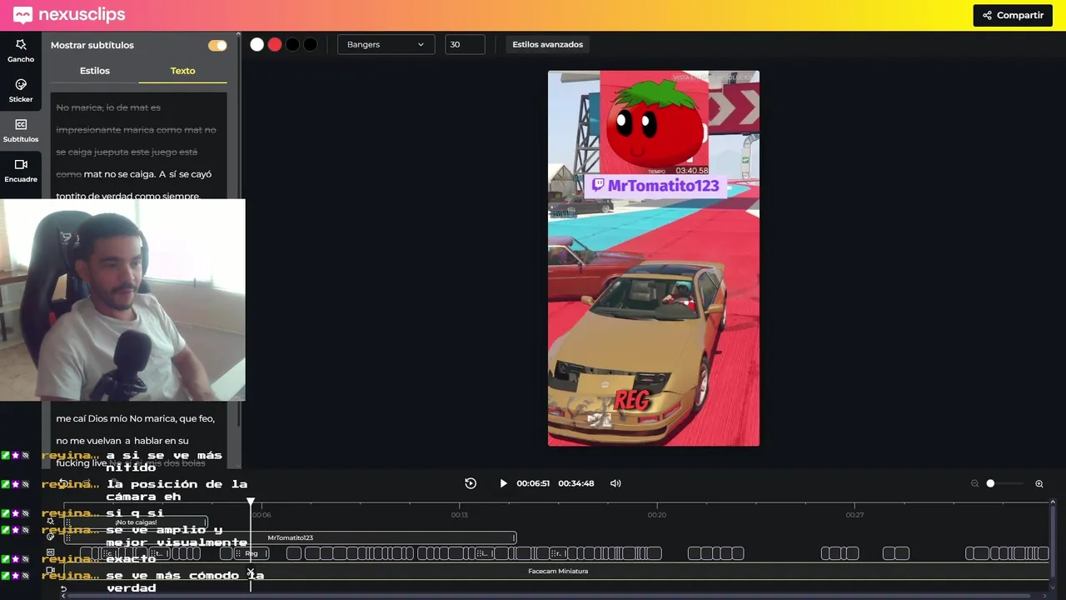Select the Facecam Miniatura track

pos(557,572)
